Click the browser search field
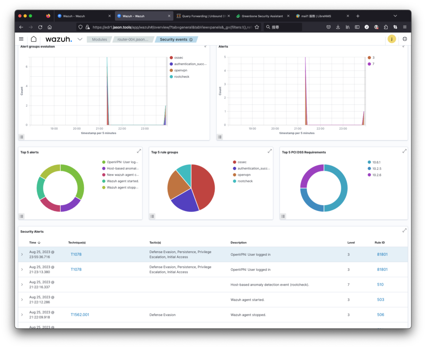Screen dimensions: 426x348 coord(282,27)
